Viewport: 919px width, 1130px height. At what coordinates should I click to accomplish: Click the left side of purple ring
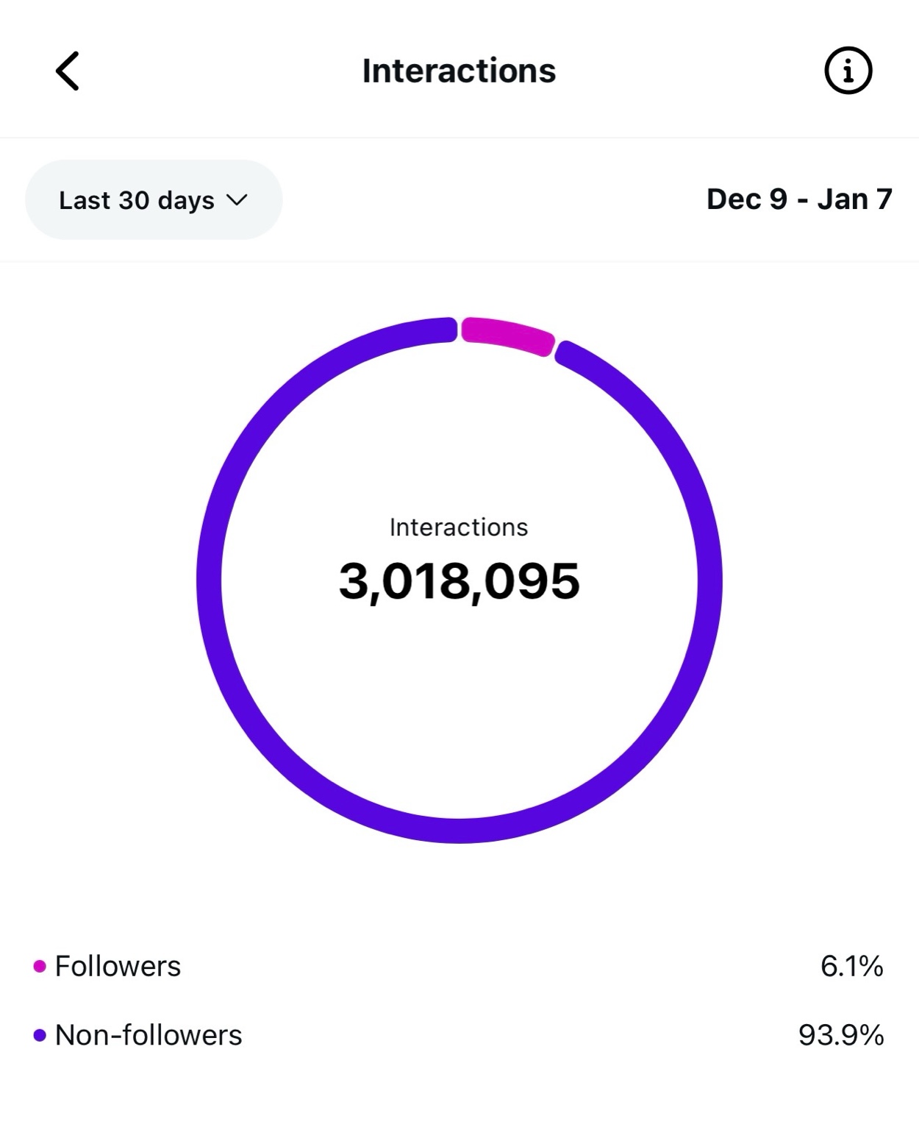(210, 581)
